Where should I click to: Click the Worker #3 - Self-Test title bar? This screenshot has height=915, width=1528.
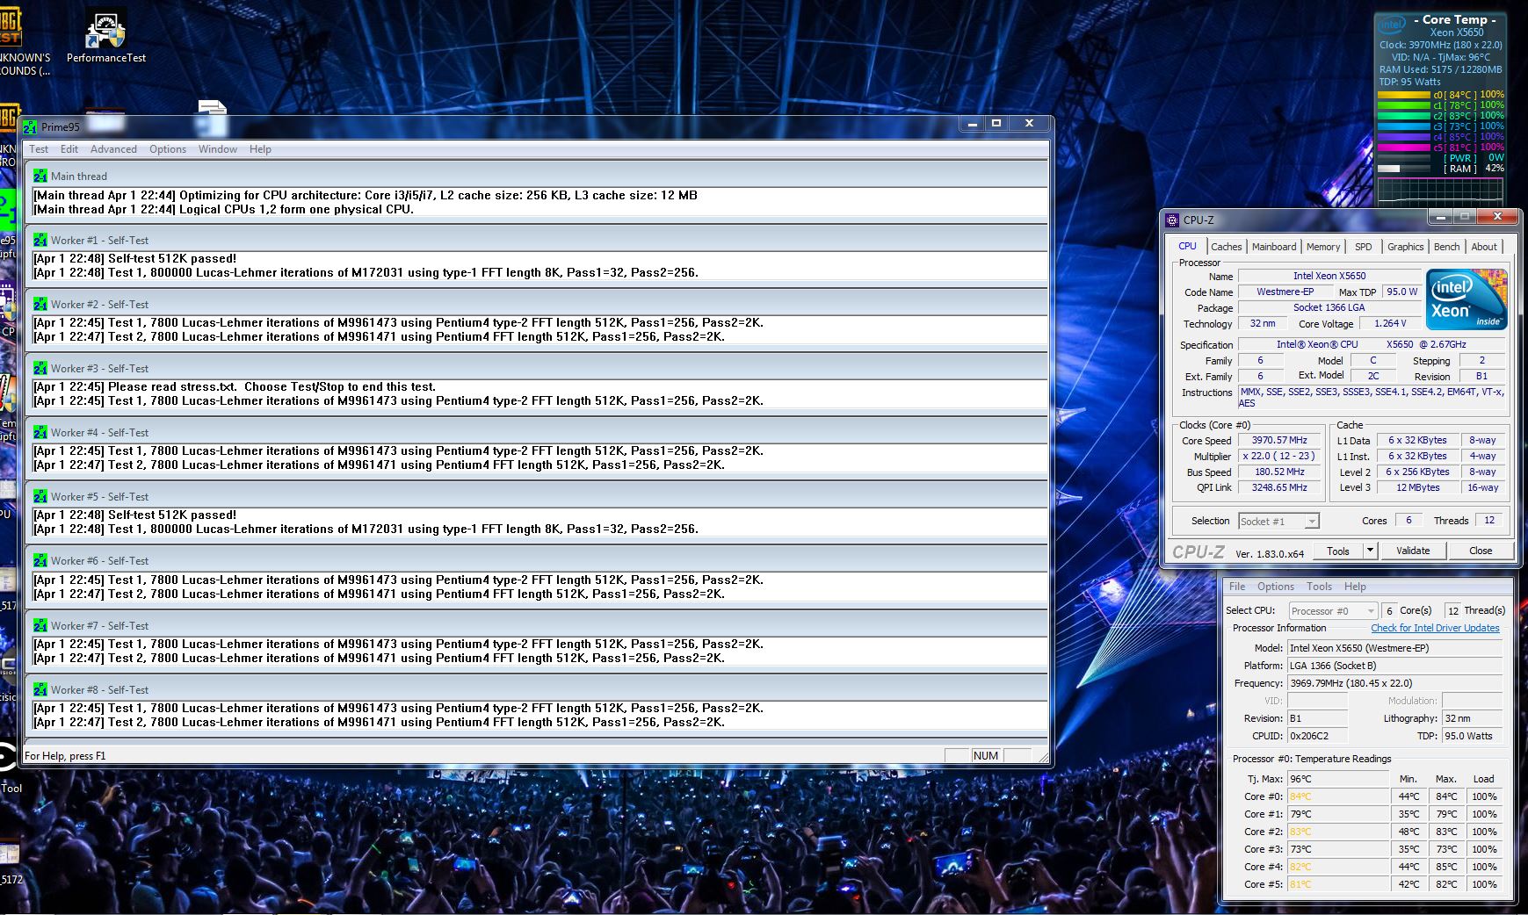[x=536, y=368]
